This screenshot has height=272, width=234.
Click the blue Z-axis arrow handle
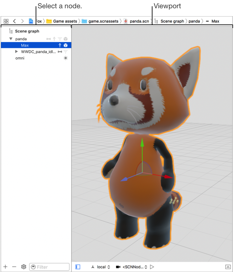click(x=124, y=179)
